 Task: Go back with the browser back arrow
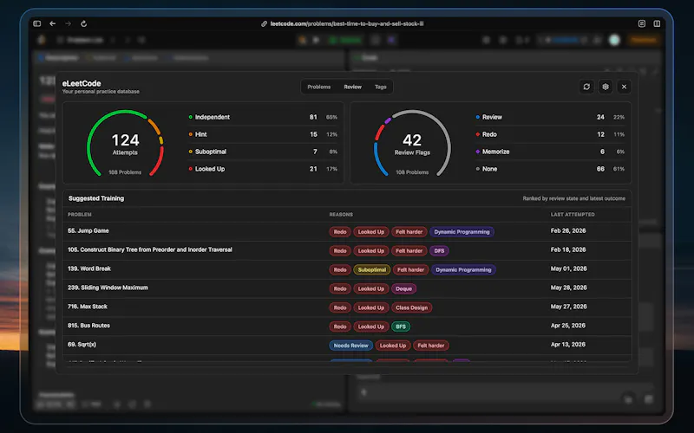click(53, 23)
